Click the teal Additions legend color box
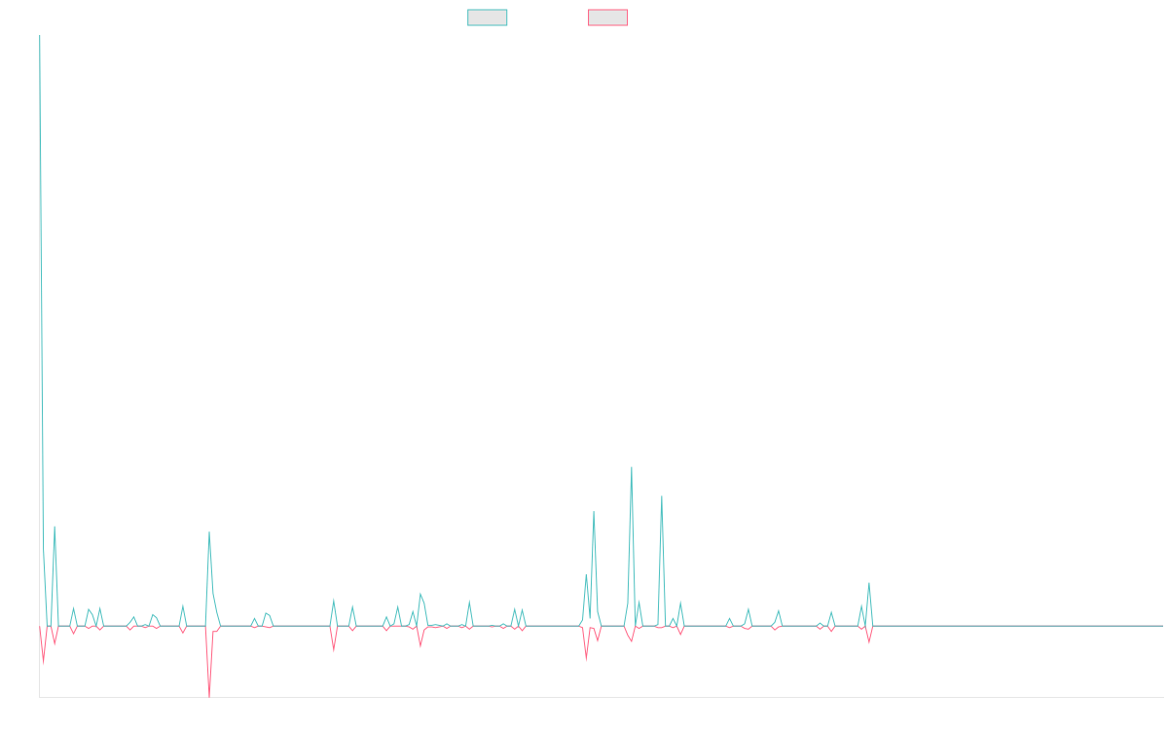 (488, 18)
